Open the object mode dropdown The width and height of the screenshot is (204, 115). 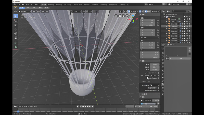(24, 11)
